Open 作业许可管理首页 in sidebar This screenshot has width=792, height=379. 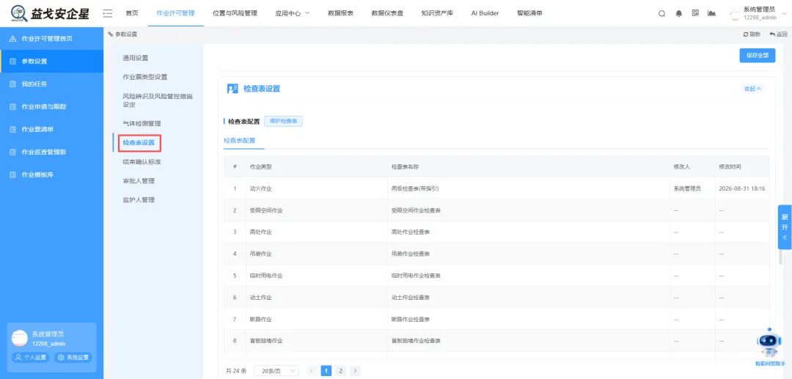point(51,39)
